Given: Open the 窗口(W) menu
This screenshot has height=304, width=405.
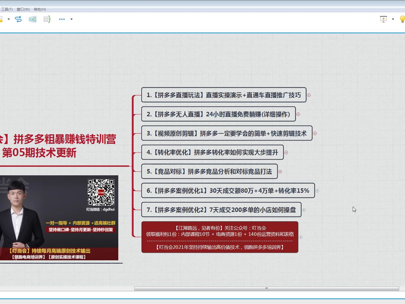Looking at the screenshot, I should click(23, 9).
